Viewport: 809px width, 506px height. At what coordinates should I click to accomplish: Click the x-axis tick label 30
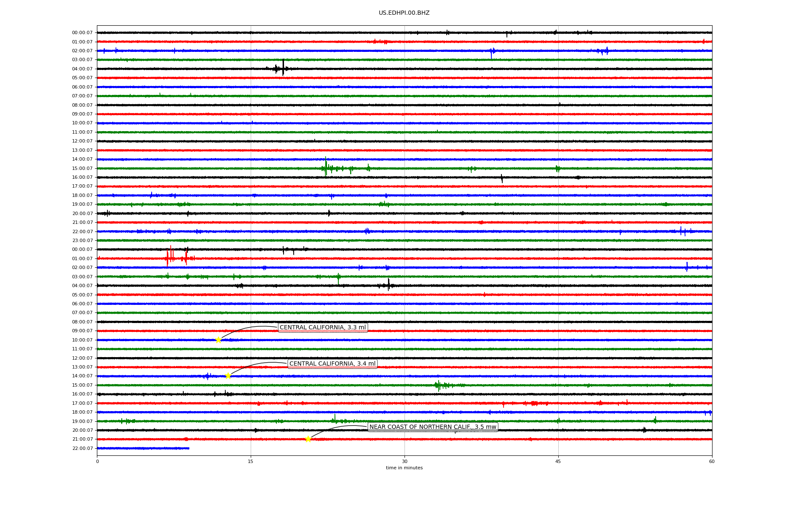[404, 461]
